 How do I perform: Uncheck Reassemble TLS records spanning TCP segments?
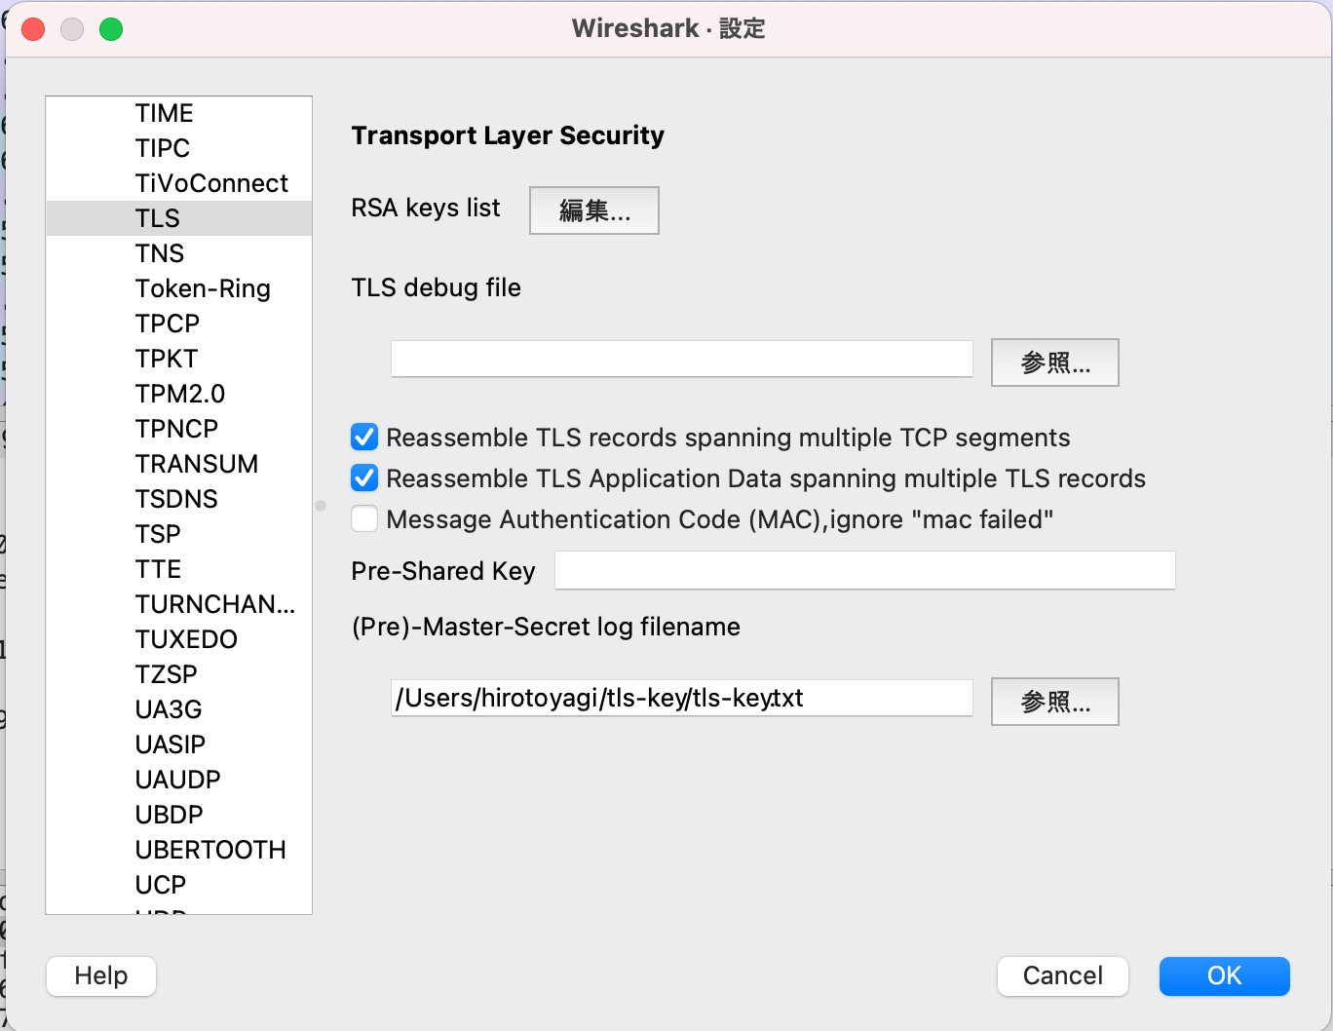pos(364,438)
